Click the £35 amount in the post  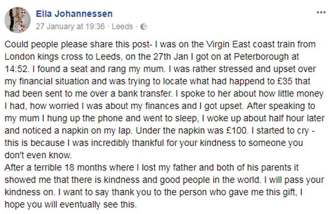[284, 81]
